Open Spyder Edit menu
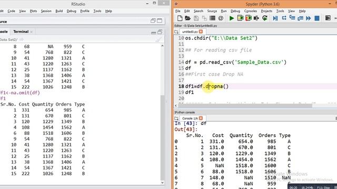Screen dimensions: 337x189 coord(187,11)
